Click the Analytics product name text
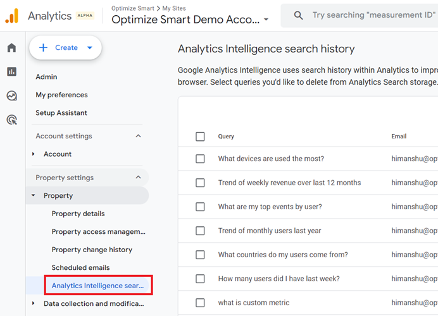438x316 pixels. (50, 16)
